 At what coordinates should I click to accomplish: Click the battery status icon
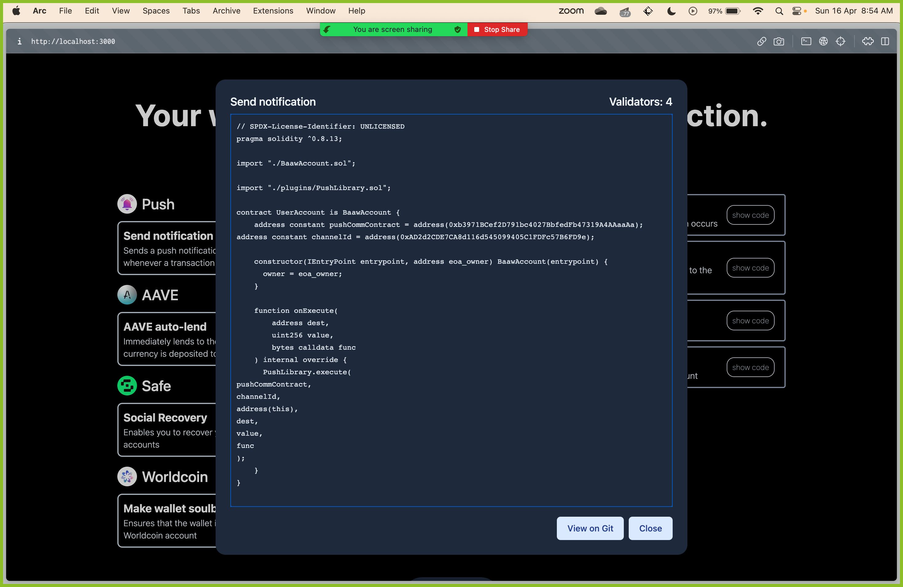[x=733, y=11]
